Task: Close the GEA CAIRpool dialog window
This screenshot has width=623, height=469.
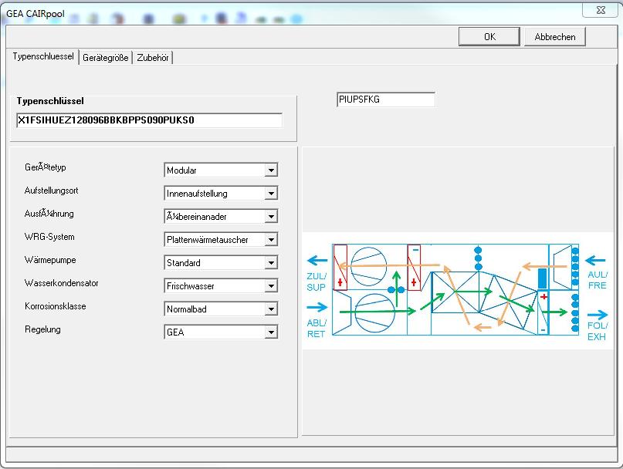Action: 601,10
